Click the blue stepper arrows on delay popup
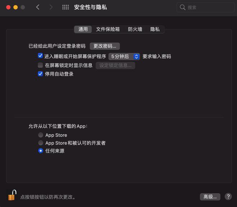This screenshot has width=237, height=207. click(137, 57)
